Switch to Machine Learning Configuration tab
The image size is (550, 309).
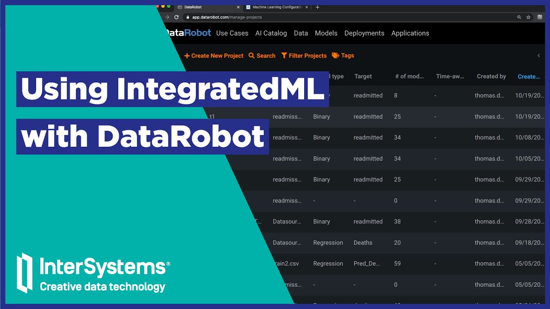[x=277, y=7]
